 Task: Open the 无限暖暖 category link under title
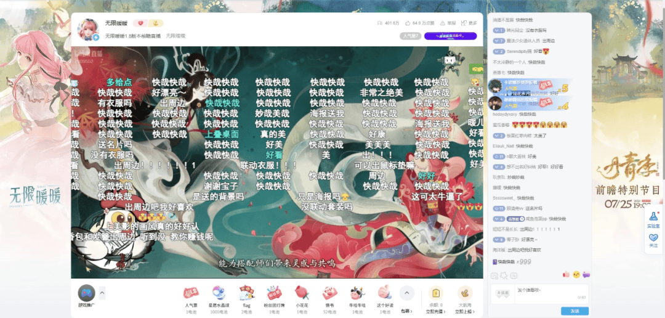pos(175,36)
